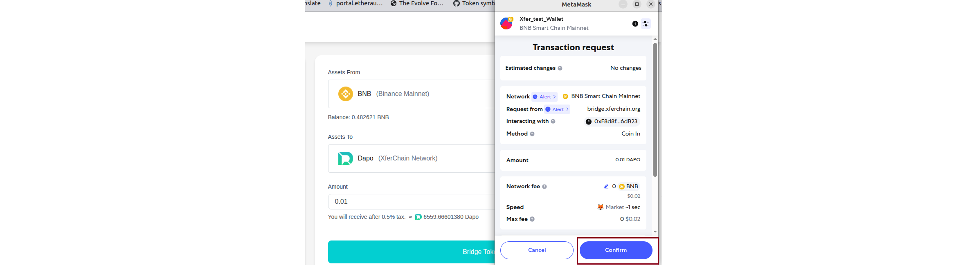Click the BNB badge beside BNB Smart Chain Mainnet
The width and height of the screenshot is (963, 265).
(565, 96)
